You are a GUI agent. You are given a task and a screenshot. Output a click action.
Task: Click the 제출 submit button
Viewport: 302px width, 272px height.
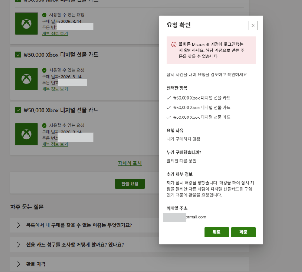pyautogui.click(x=243, y=232)
